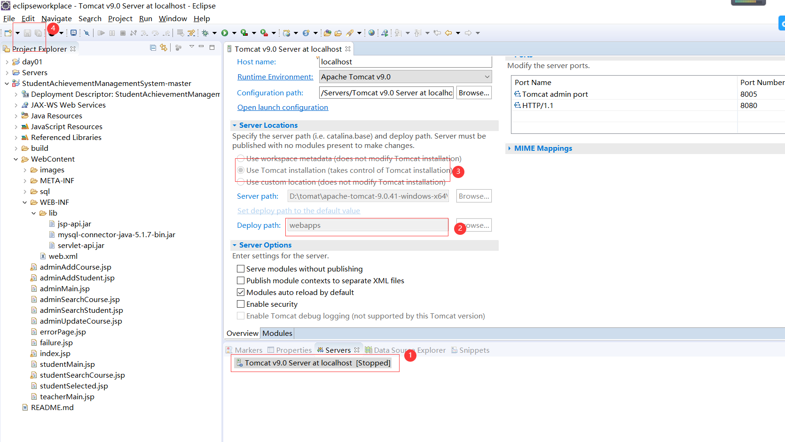Click the New Dynamic Web Project icon
The height and width of the screenshot is (442, 785).
[287, 33]
